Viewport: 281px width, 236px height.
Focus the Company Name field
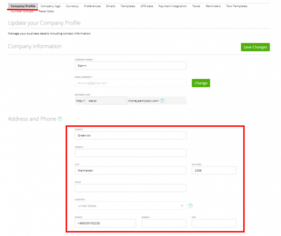pyautogui.click(x=131, y=66)
